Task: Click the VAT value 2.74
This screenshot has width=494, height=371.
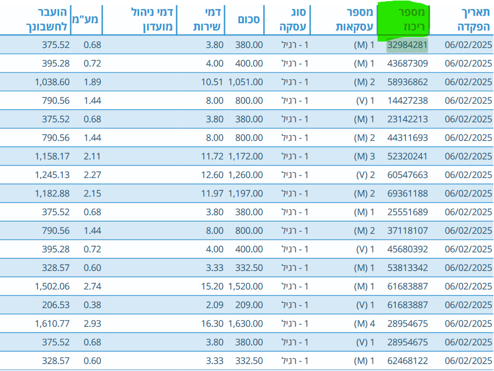Action: point(92,287)
